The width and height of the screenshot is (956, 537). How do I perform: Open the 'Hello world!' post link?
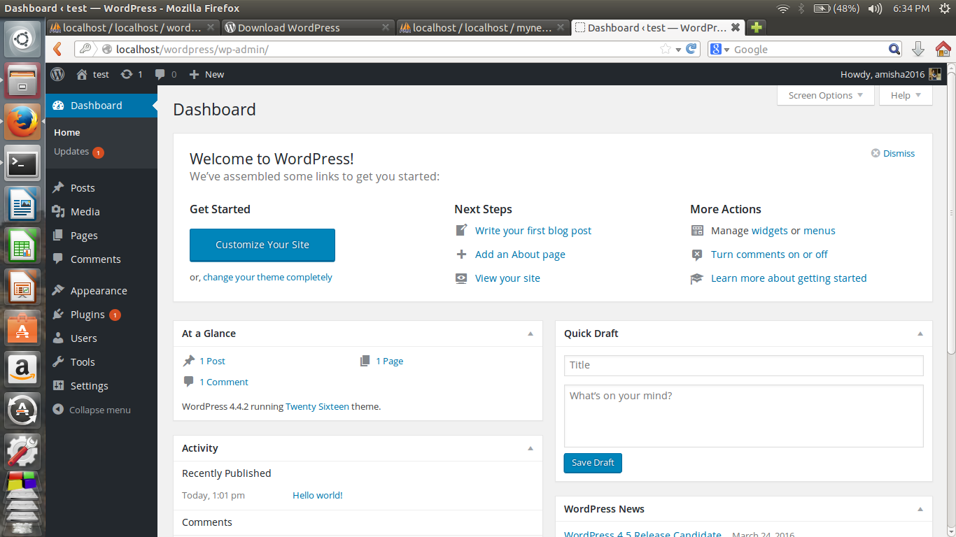[318, 495]
